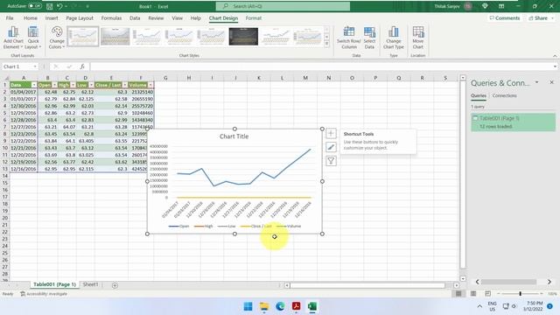This screenshot has width=560, height=315.
Task: Expand the formula bar
Action: [x=555, y=66]
